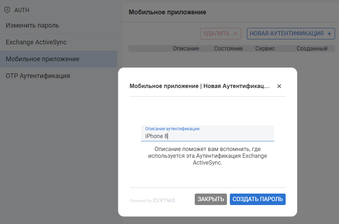Close the Новая Аутентификация dialog

click(279, 86)
